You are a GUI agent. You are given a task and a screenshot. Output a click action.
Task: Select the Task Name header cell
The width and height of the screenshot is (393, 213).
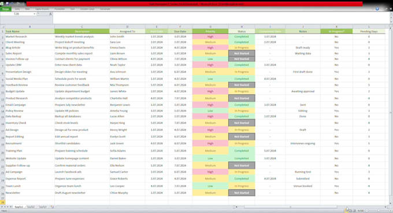coord(30,31)
